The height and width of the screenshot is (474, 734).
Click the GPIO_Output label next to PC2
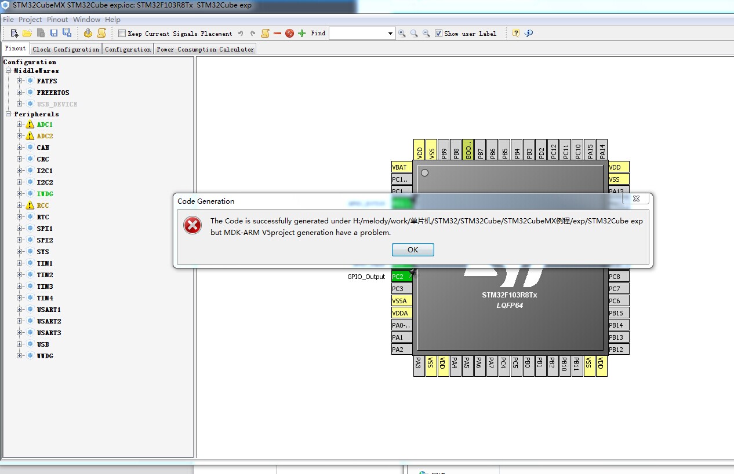(366, 277)
